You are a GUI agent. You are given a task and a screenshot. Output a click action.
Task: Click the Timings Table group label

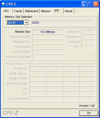coord(14,64)
